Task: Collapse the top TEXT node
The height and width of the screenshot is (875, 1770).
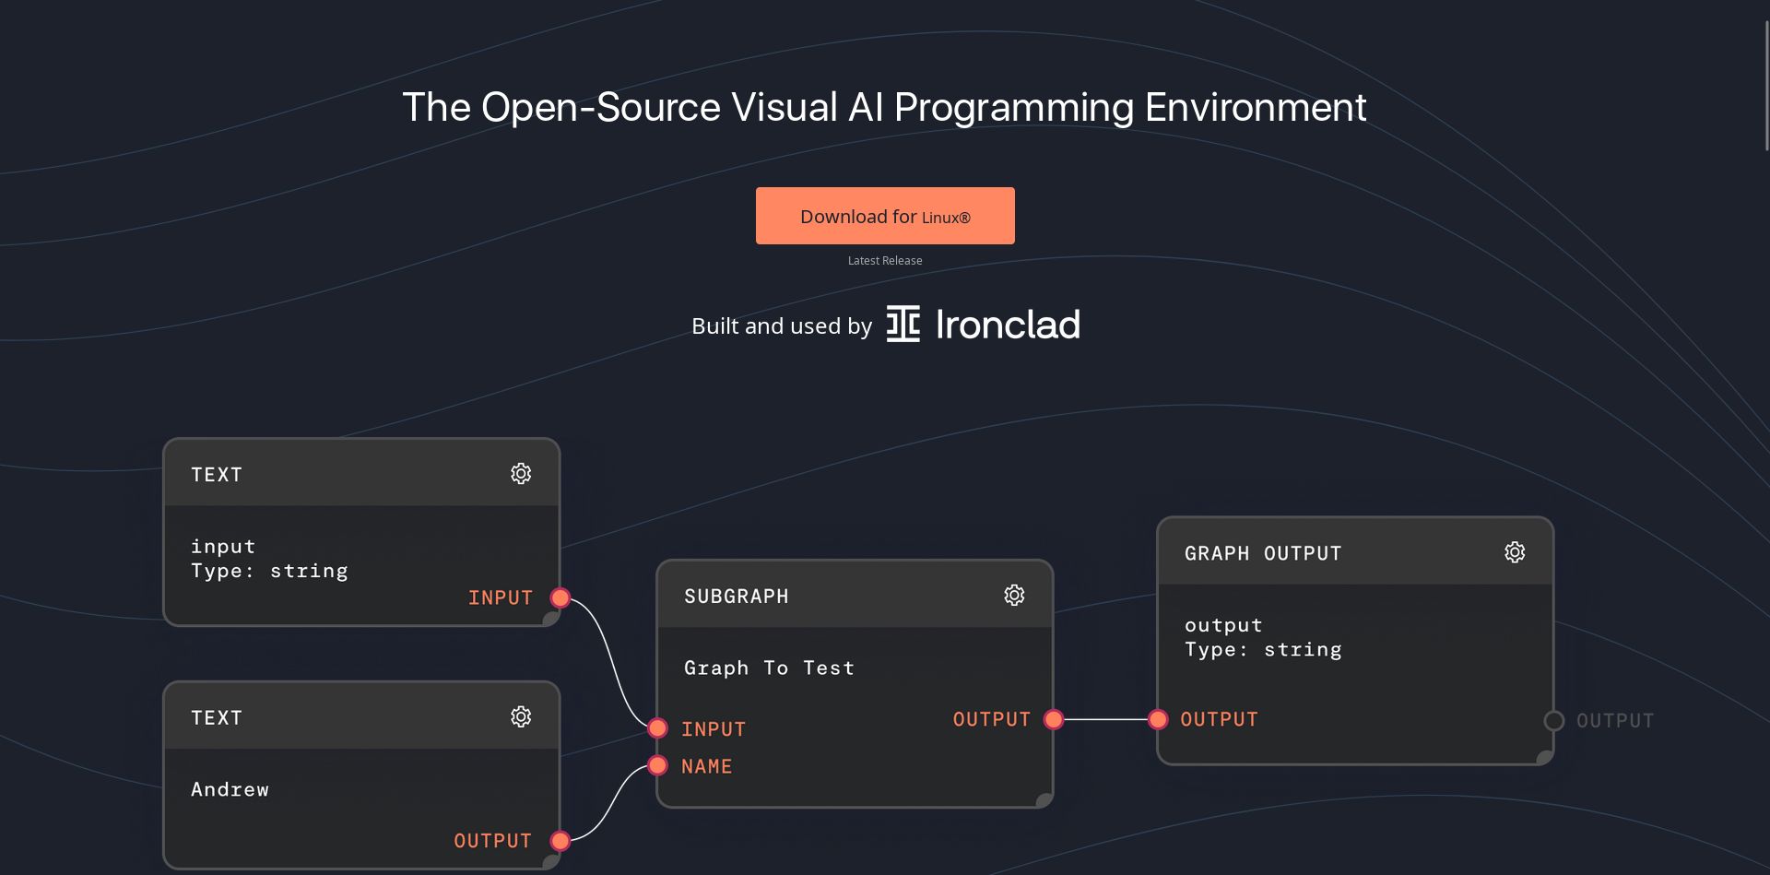Action: pos(277,474)
